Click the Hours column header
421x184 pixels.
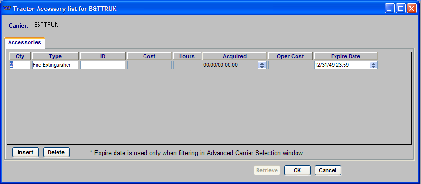click(x=187, y=56)
